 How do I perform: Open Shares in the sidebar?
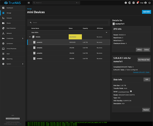point(13,23)
